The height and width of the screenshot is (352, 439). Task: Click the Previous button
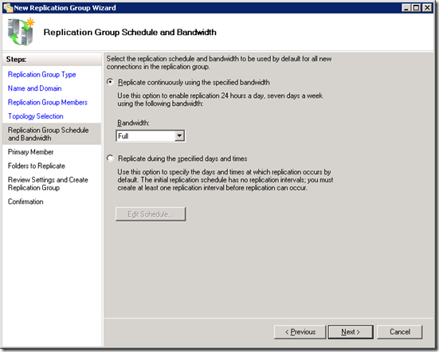pyautogui.click(x=300, y=332)
